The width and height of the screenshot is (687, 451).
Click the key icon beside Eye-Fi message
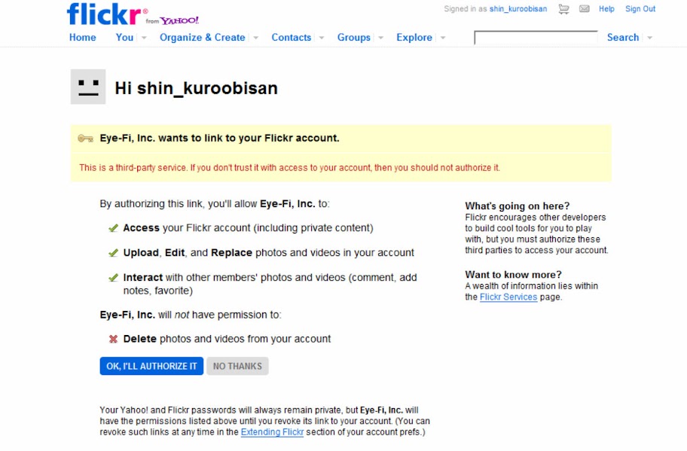coord(86,139)
